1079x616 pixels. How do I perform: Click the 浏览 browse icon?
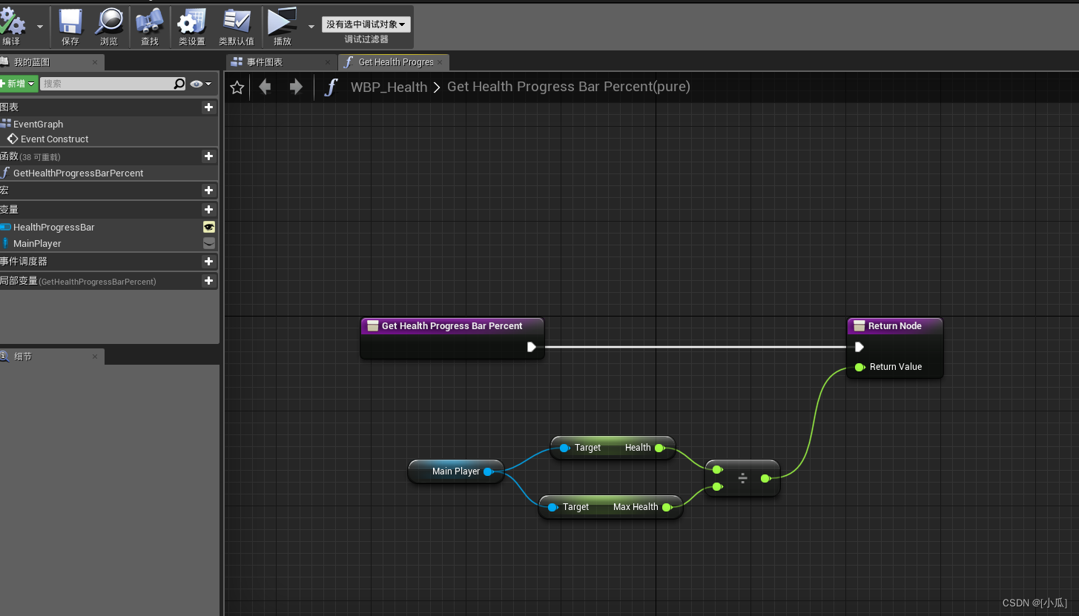109,27
